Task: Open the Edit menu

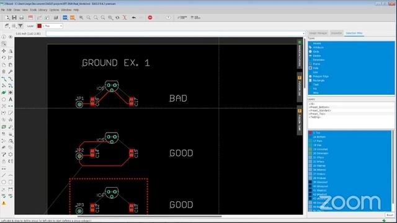Action: [9, 10]
